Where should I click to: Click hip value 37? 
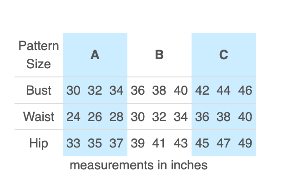[x=116, y=143]
